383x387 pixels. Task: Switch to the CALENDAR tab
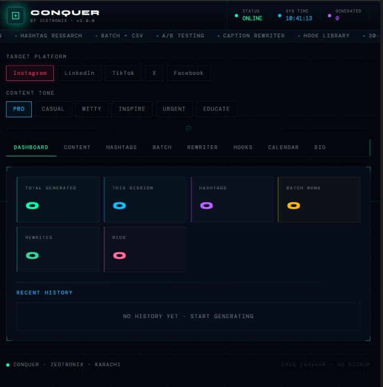tap(283, 148)
